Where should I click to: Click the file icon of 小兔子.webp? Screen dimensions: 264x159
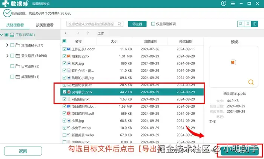(69, 128)
